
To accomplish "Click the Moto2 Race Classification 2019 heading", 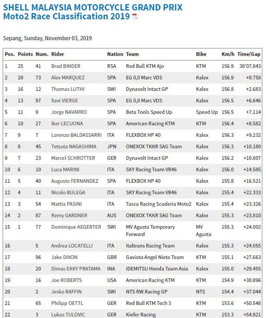I will pos(66,16).
